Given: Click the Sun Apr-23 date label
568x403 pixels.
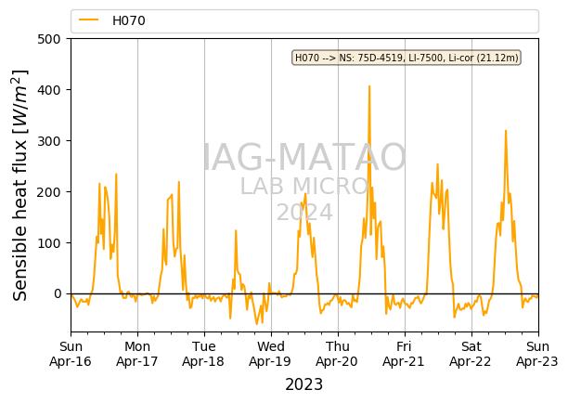Looking at the screenshot, I should [537, 354].
